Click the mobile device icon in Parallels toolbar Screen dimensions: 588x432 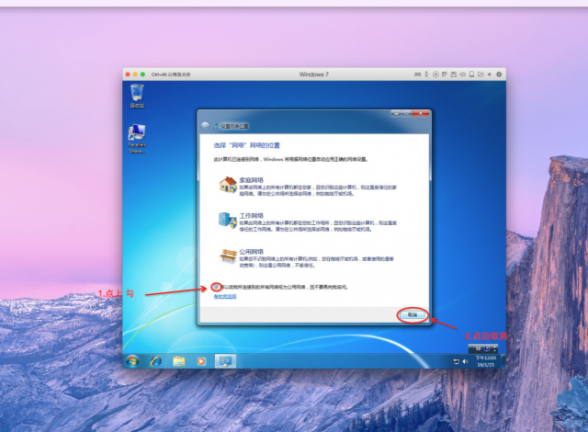click(x=471, y=74)
